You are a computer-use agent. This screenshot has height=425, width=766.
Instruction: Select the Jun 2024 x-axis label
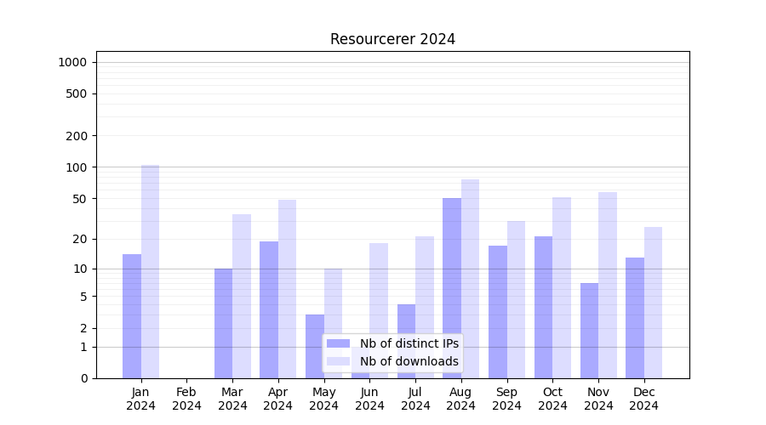[x=369, y=399]
